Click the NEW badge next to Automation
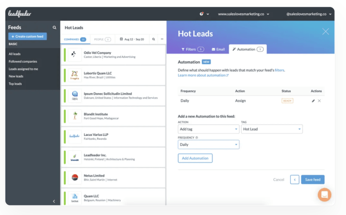Screen dimensions: 346x215 click(206, 62)
